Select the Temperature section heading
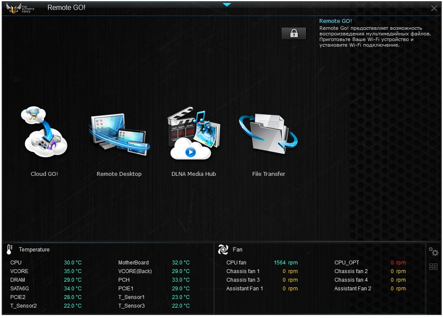This screenshot has width=443, height=318. click(34, 250)
